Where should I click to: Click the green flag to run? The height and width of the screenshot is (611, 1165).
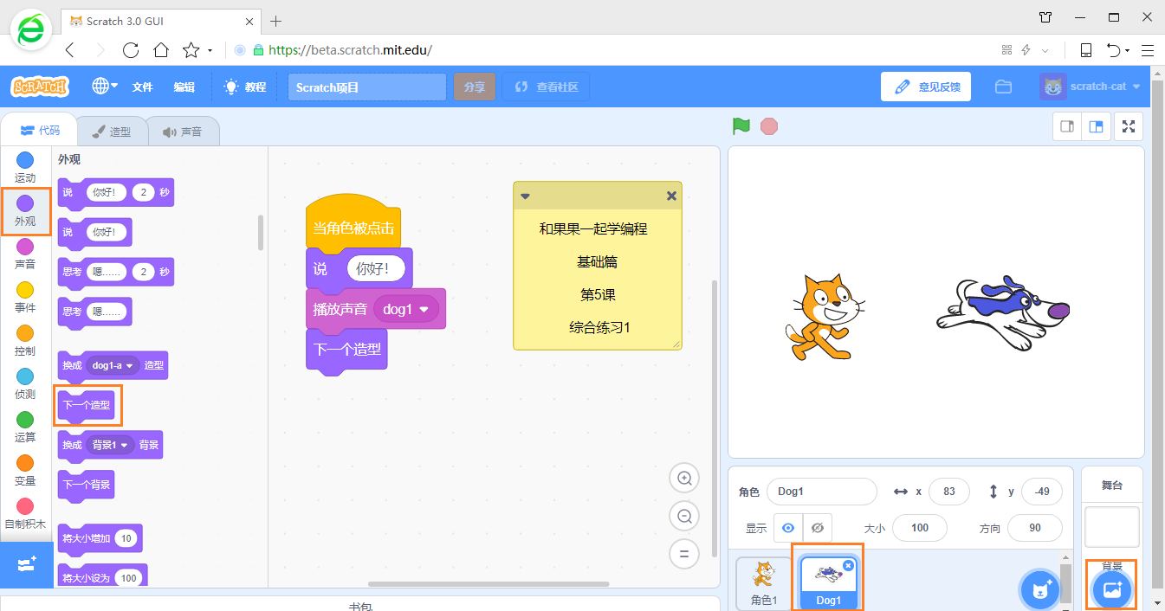click(741, 126)
